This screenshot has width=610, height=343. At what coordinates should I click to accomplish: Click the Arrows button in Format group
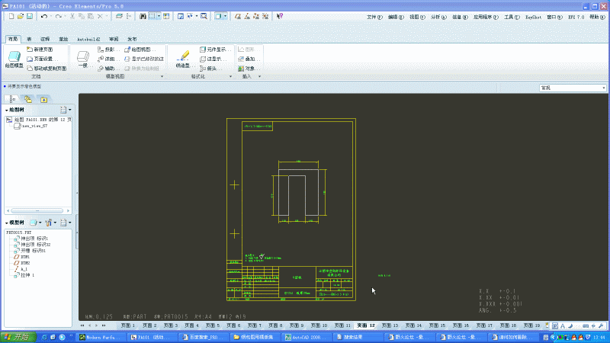pyautogui.click(x=210, y=68)
